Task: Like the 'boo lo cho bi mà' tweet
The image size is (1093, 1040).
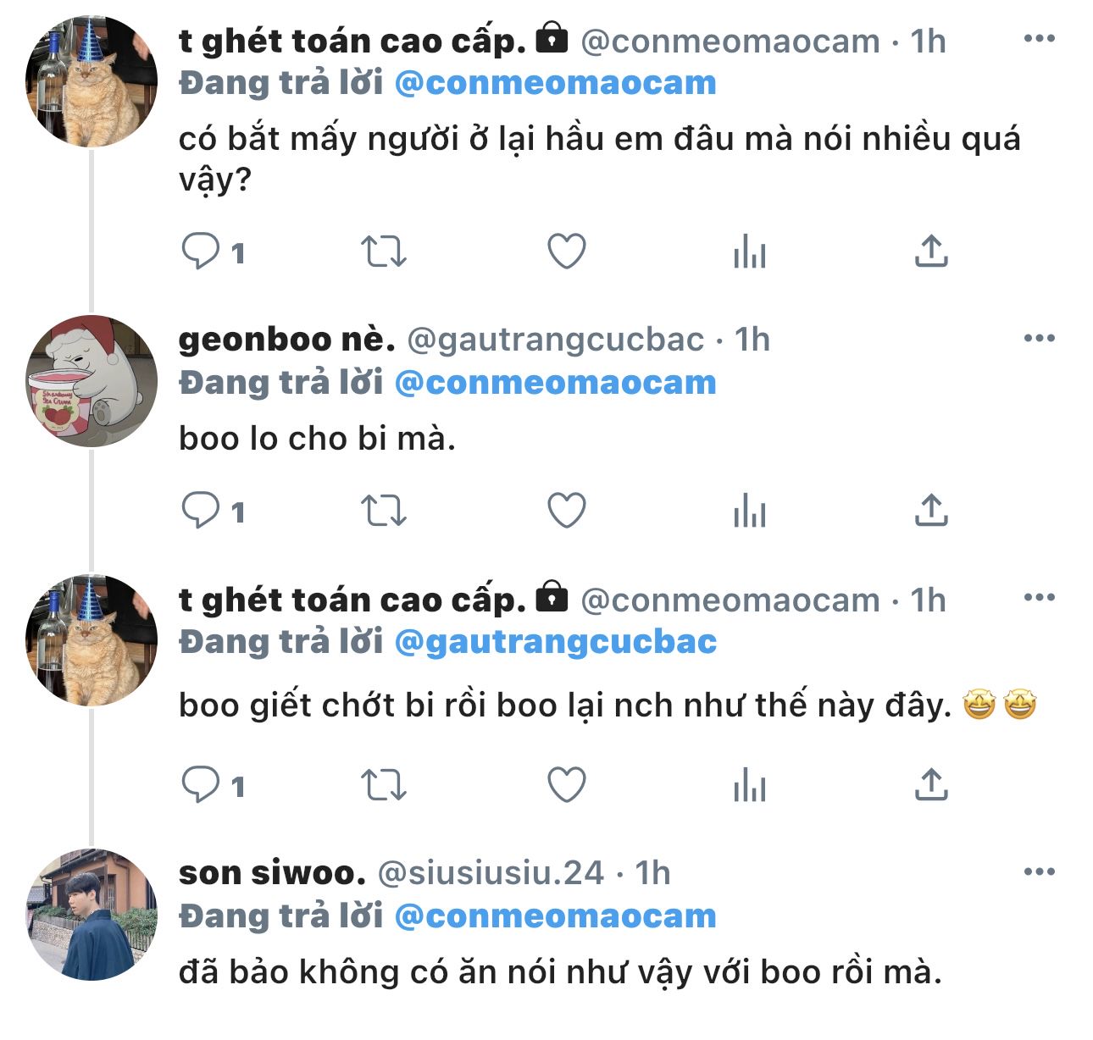Action: 567,511
